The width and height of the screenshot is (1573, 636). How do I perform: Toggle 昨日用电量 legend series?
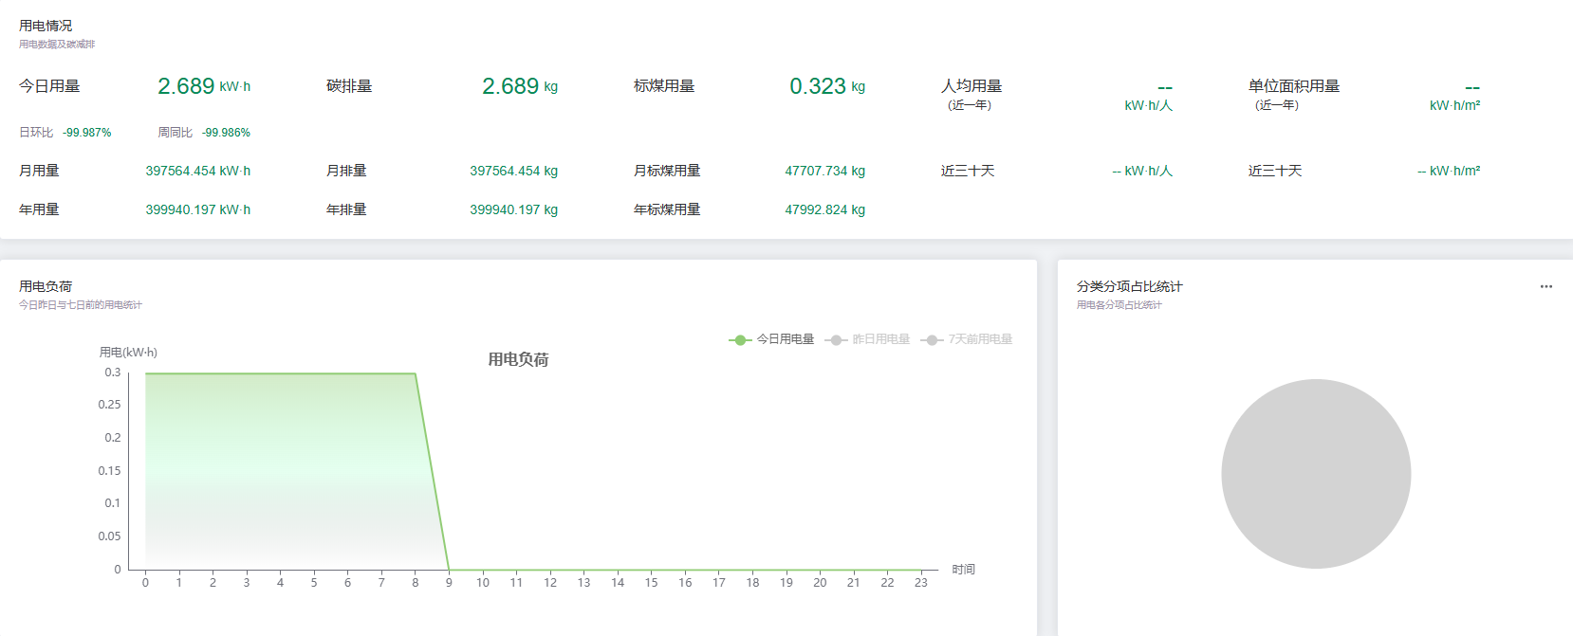[x=868, y=339]
